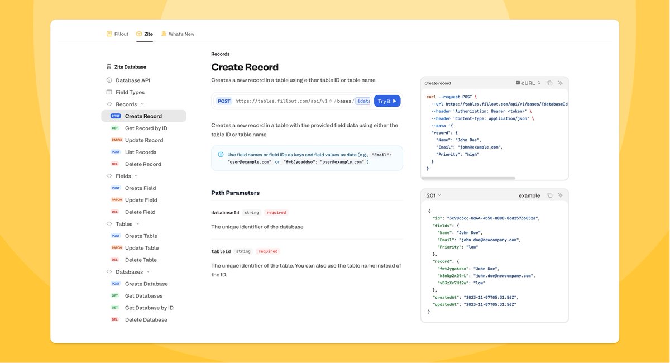Switch to the Fillout tab

[117, 34]
